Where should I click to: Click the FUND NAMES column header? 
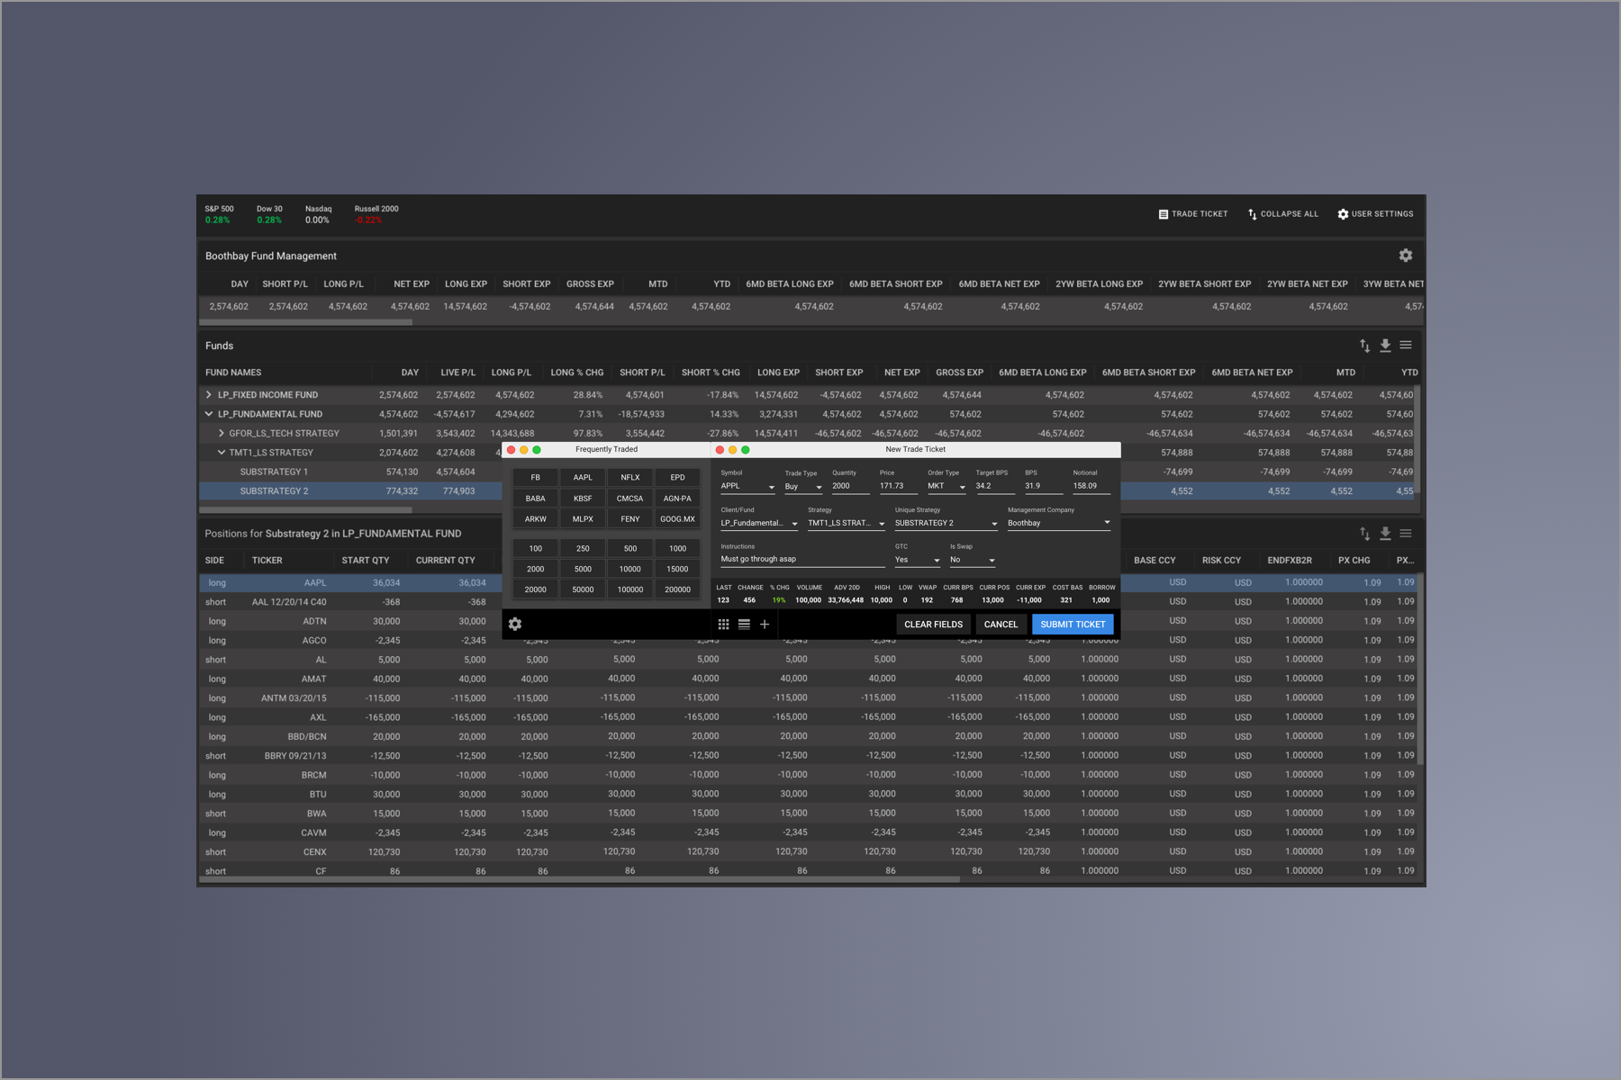pyautogui.click(x=233, y=373)
